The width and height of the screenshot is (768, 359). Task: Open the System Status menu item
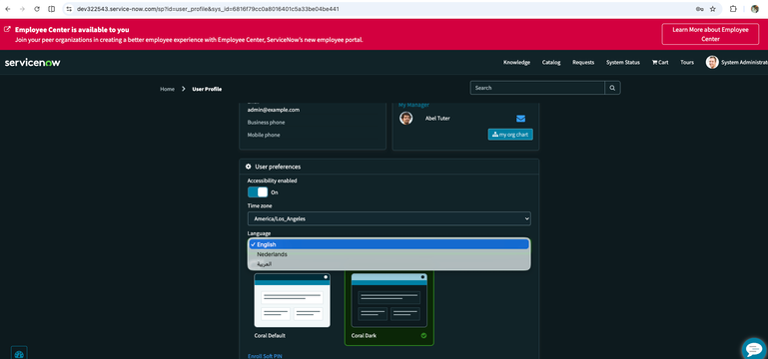tap(623, 62)
